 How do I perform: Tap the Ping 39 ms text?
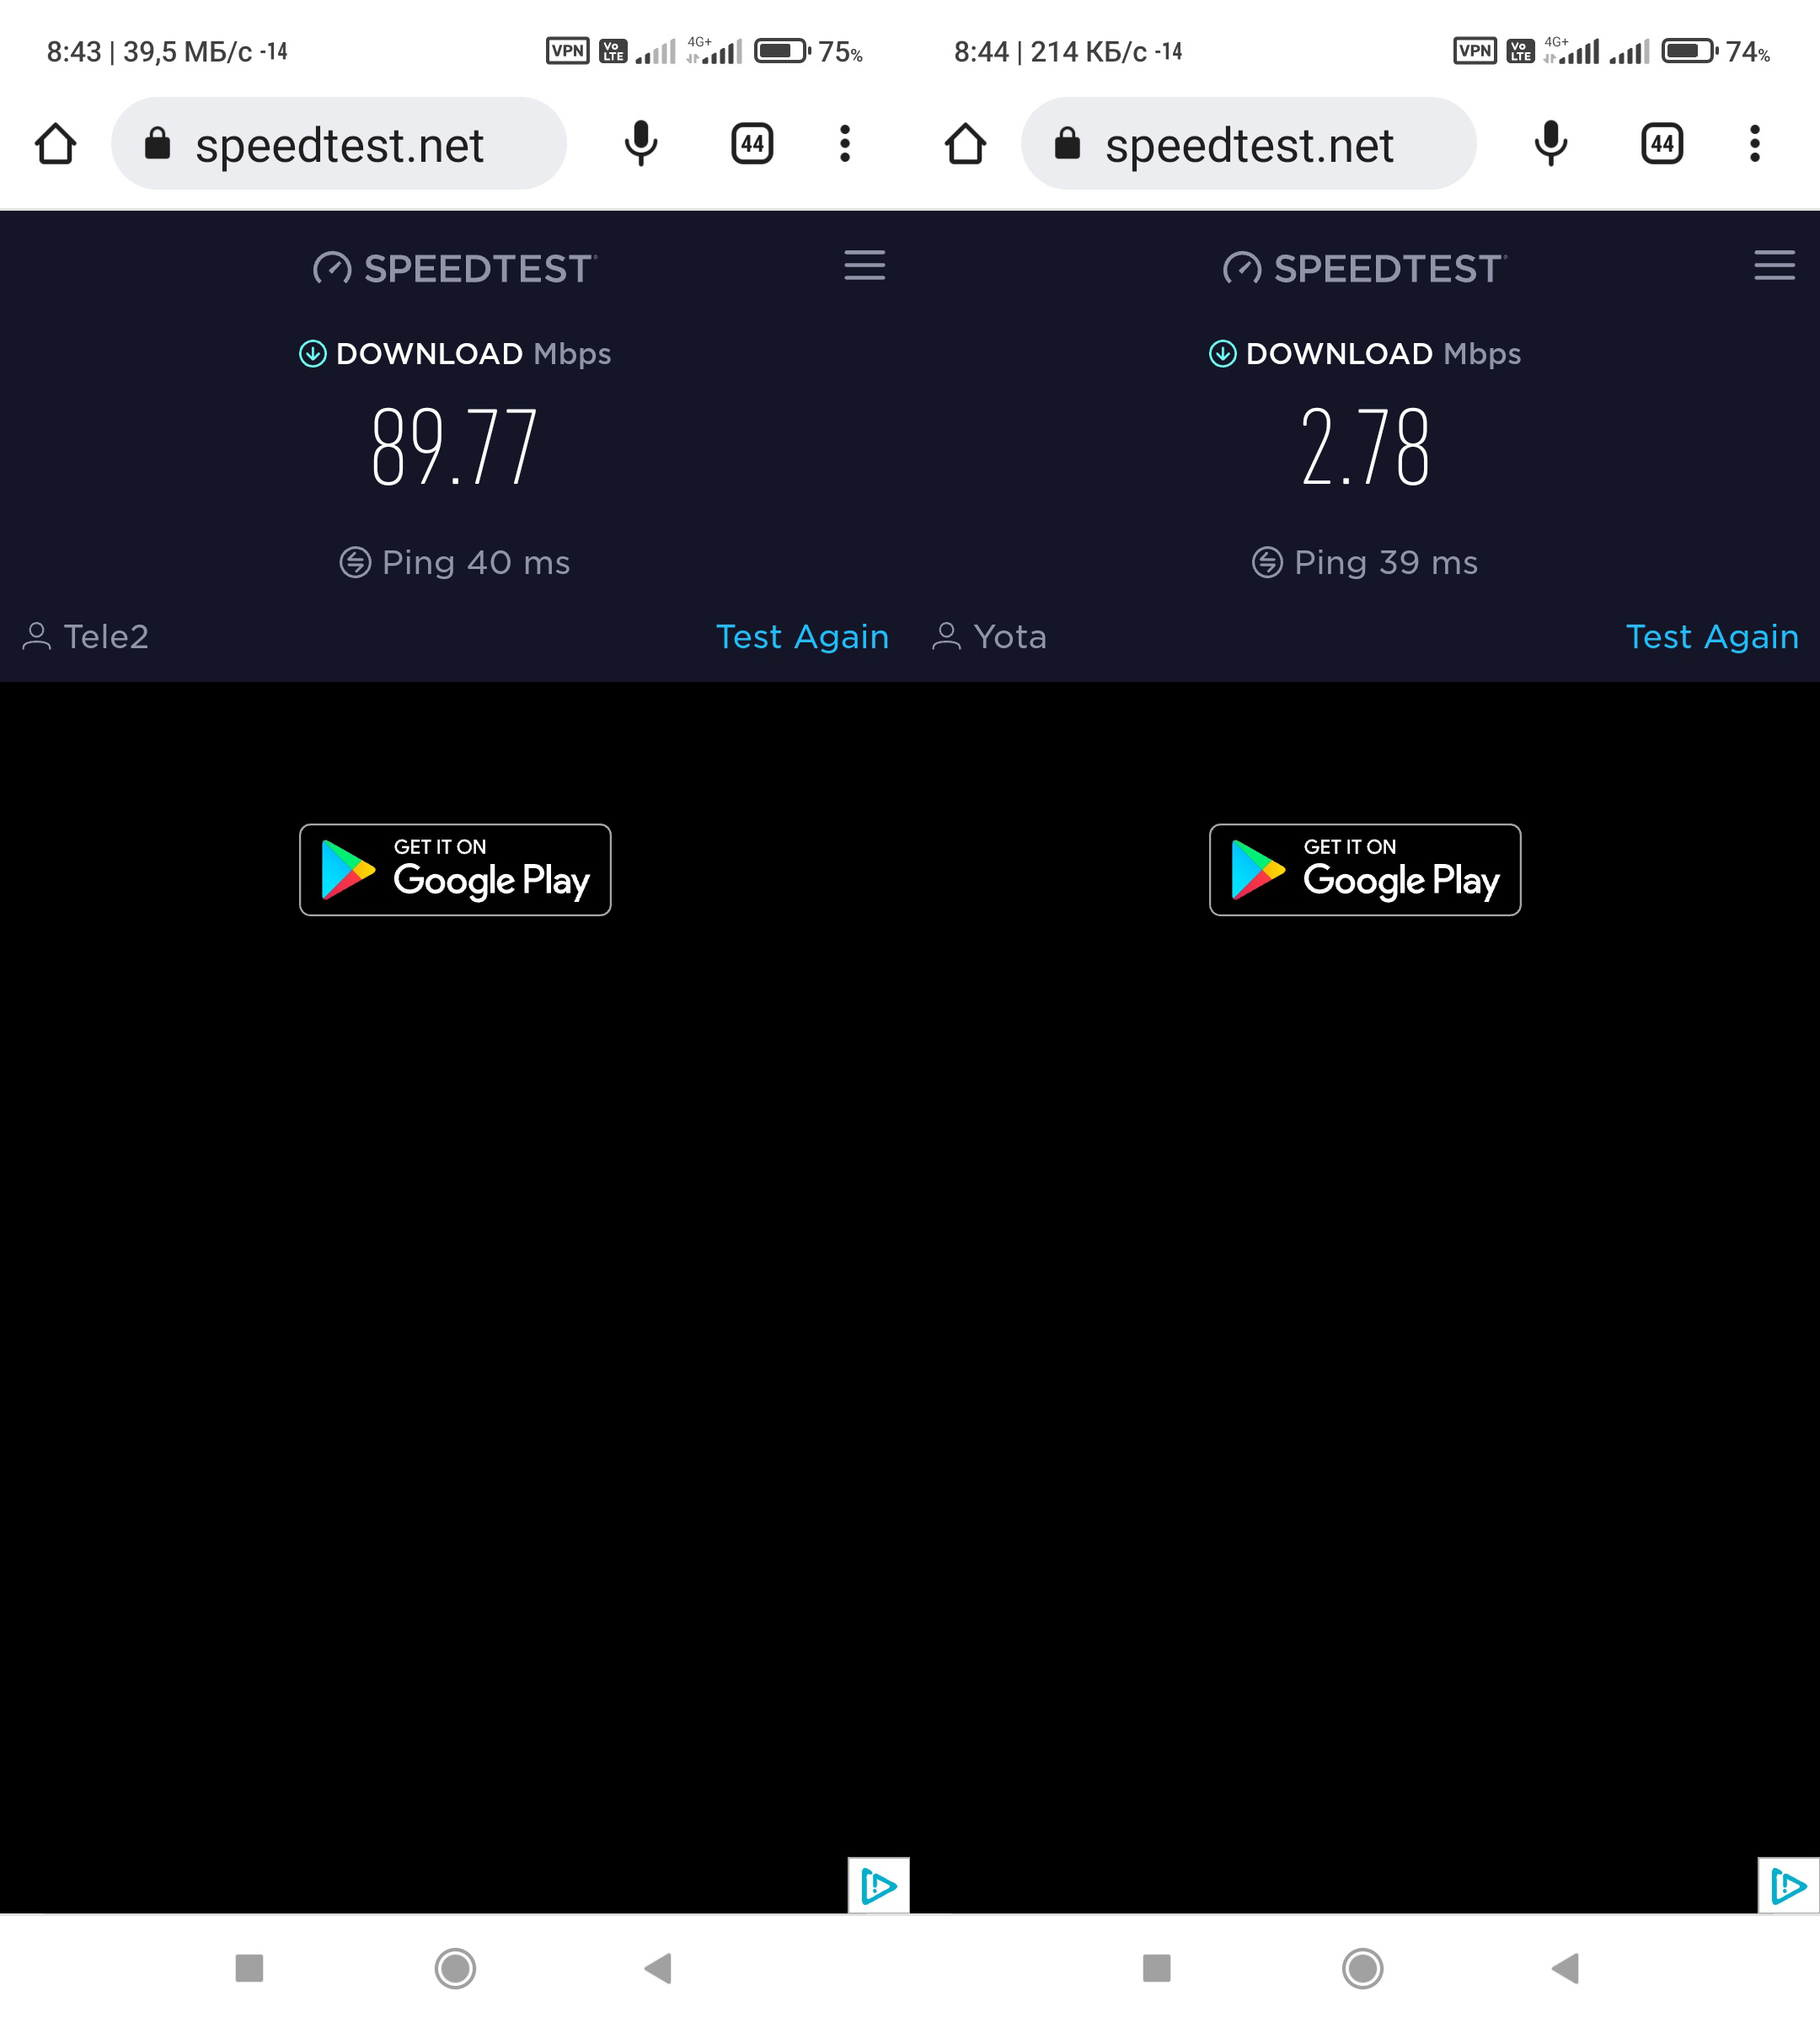pyautogui.click(x=1386, y=562)
